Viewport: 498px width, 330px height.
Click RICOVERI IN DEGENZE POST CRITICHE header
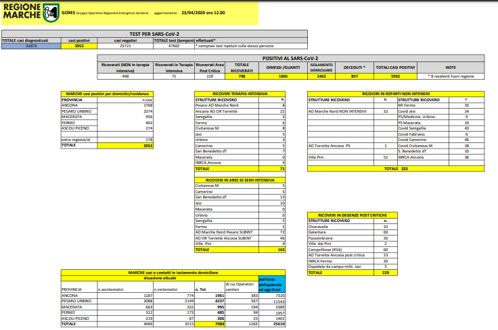point(353,215)
